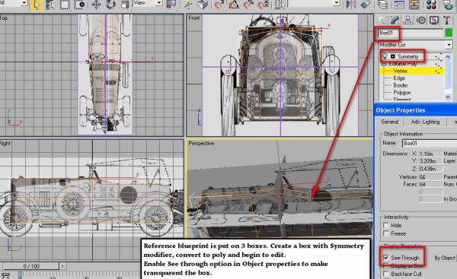The width and height of the screenshot is (457, 279).
Task: Open the Mirror tool
Action: point(351,5)
